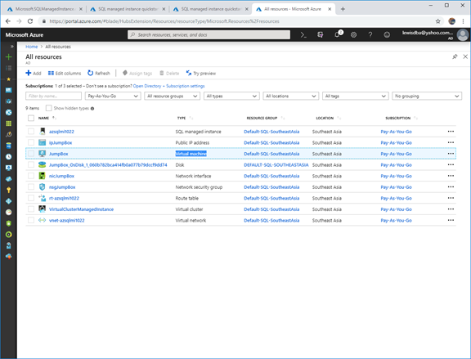The width and height of the screenshot is (471, 359).
Task: Click the nicJumpBox network interface icon
Action: pyautogui.click(x=43, y=176)
